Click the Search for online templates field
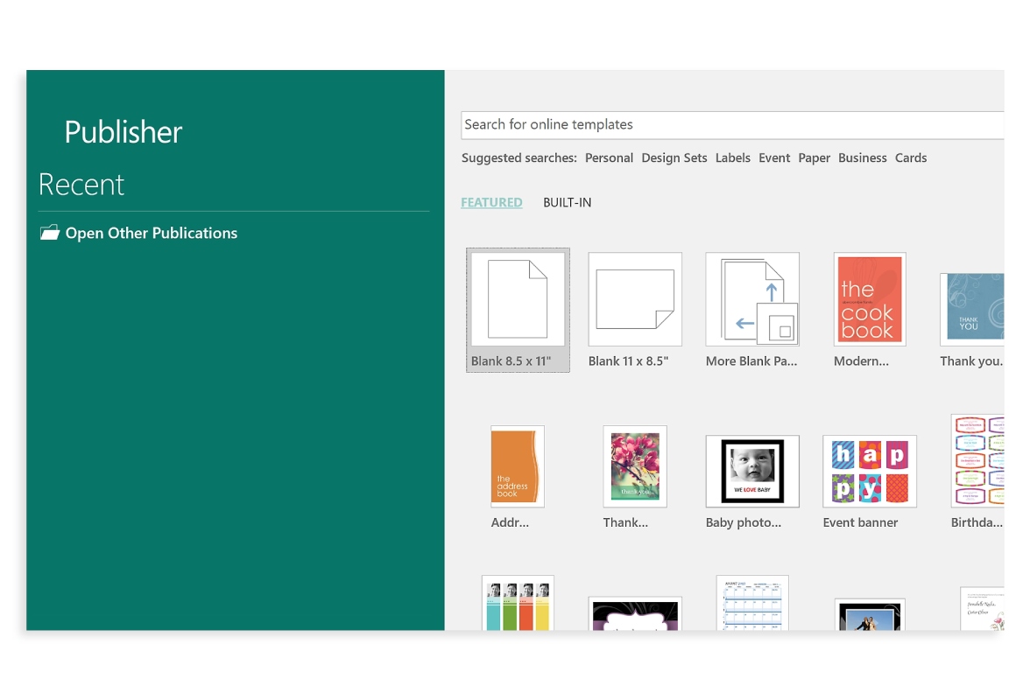This screenshot has height=700, width=1030. coord(732,124)
